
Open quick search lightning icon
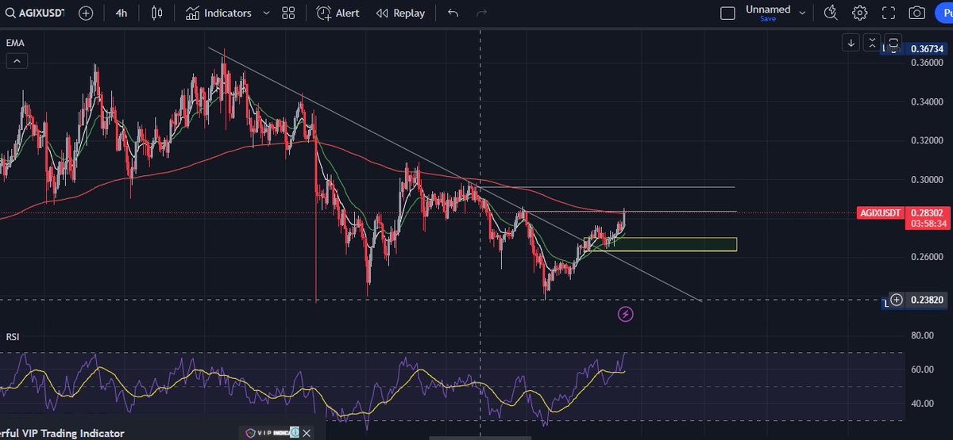(x=831, y=13)
